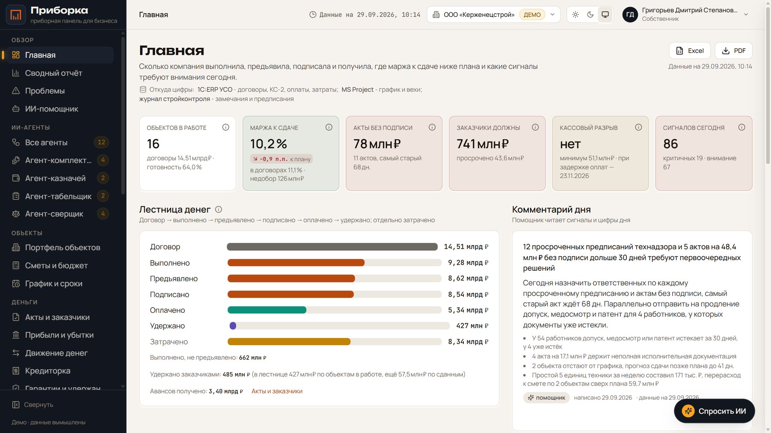
Task: Click the Спросить ИИ button
Action: tap(714, 411)
